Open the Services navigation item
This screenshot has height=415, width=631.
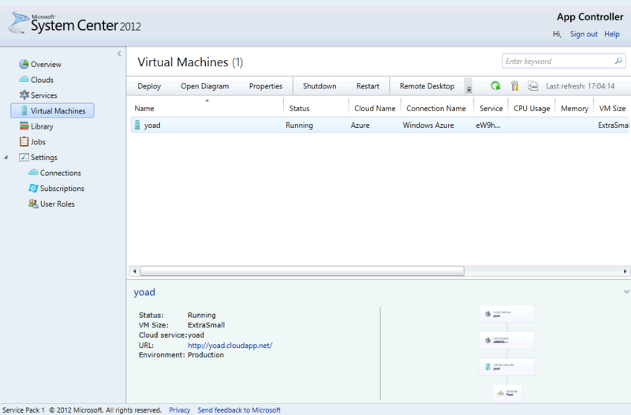click(44, 95)
